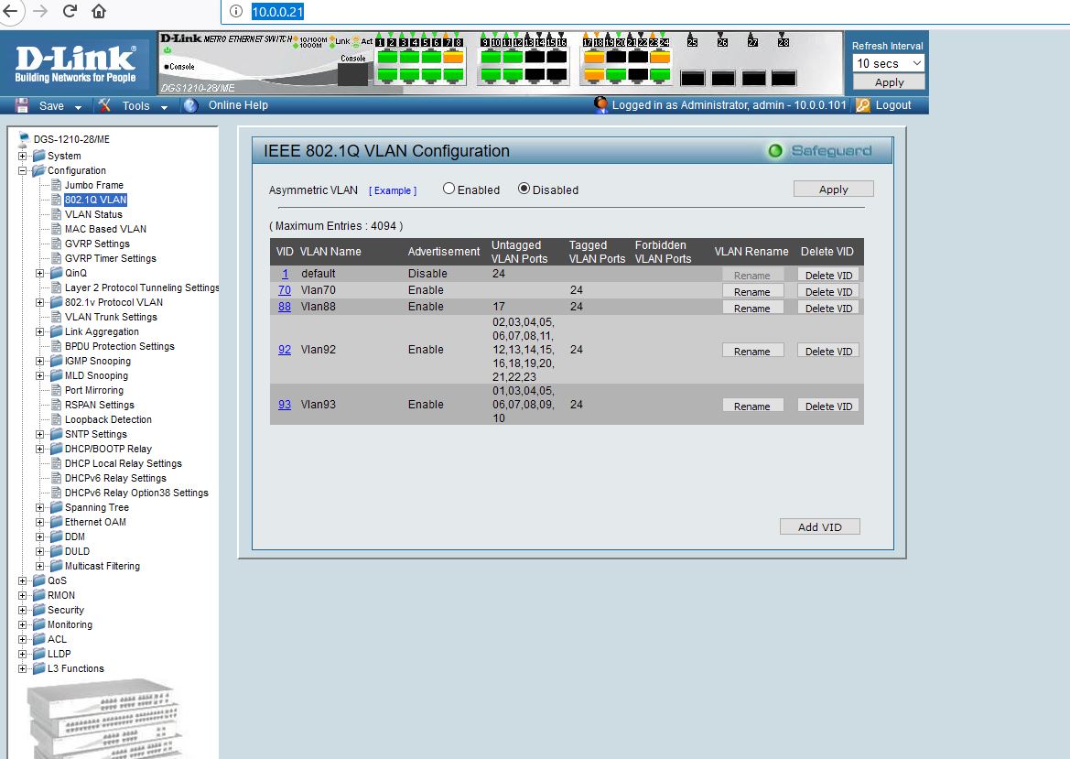This screenshot has width=1070, height=759.
Task: Expand the Spanning Tree folder
Action: tap(40, 507)
